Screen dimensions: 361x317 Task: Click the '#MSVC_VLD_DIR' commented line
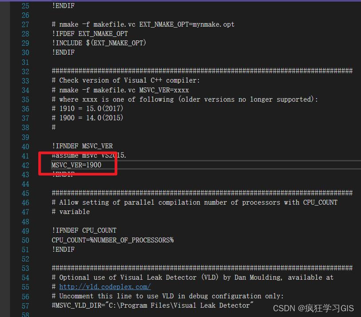tap(152, 305)
